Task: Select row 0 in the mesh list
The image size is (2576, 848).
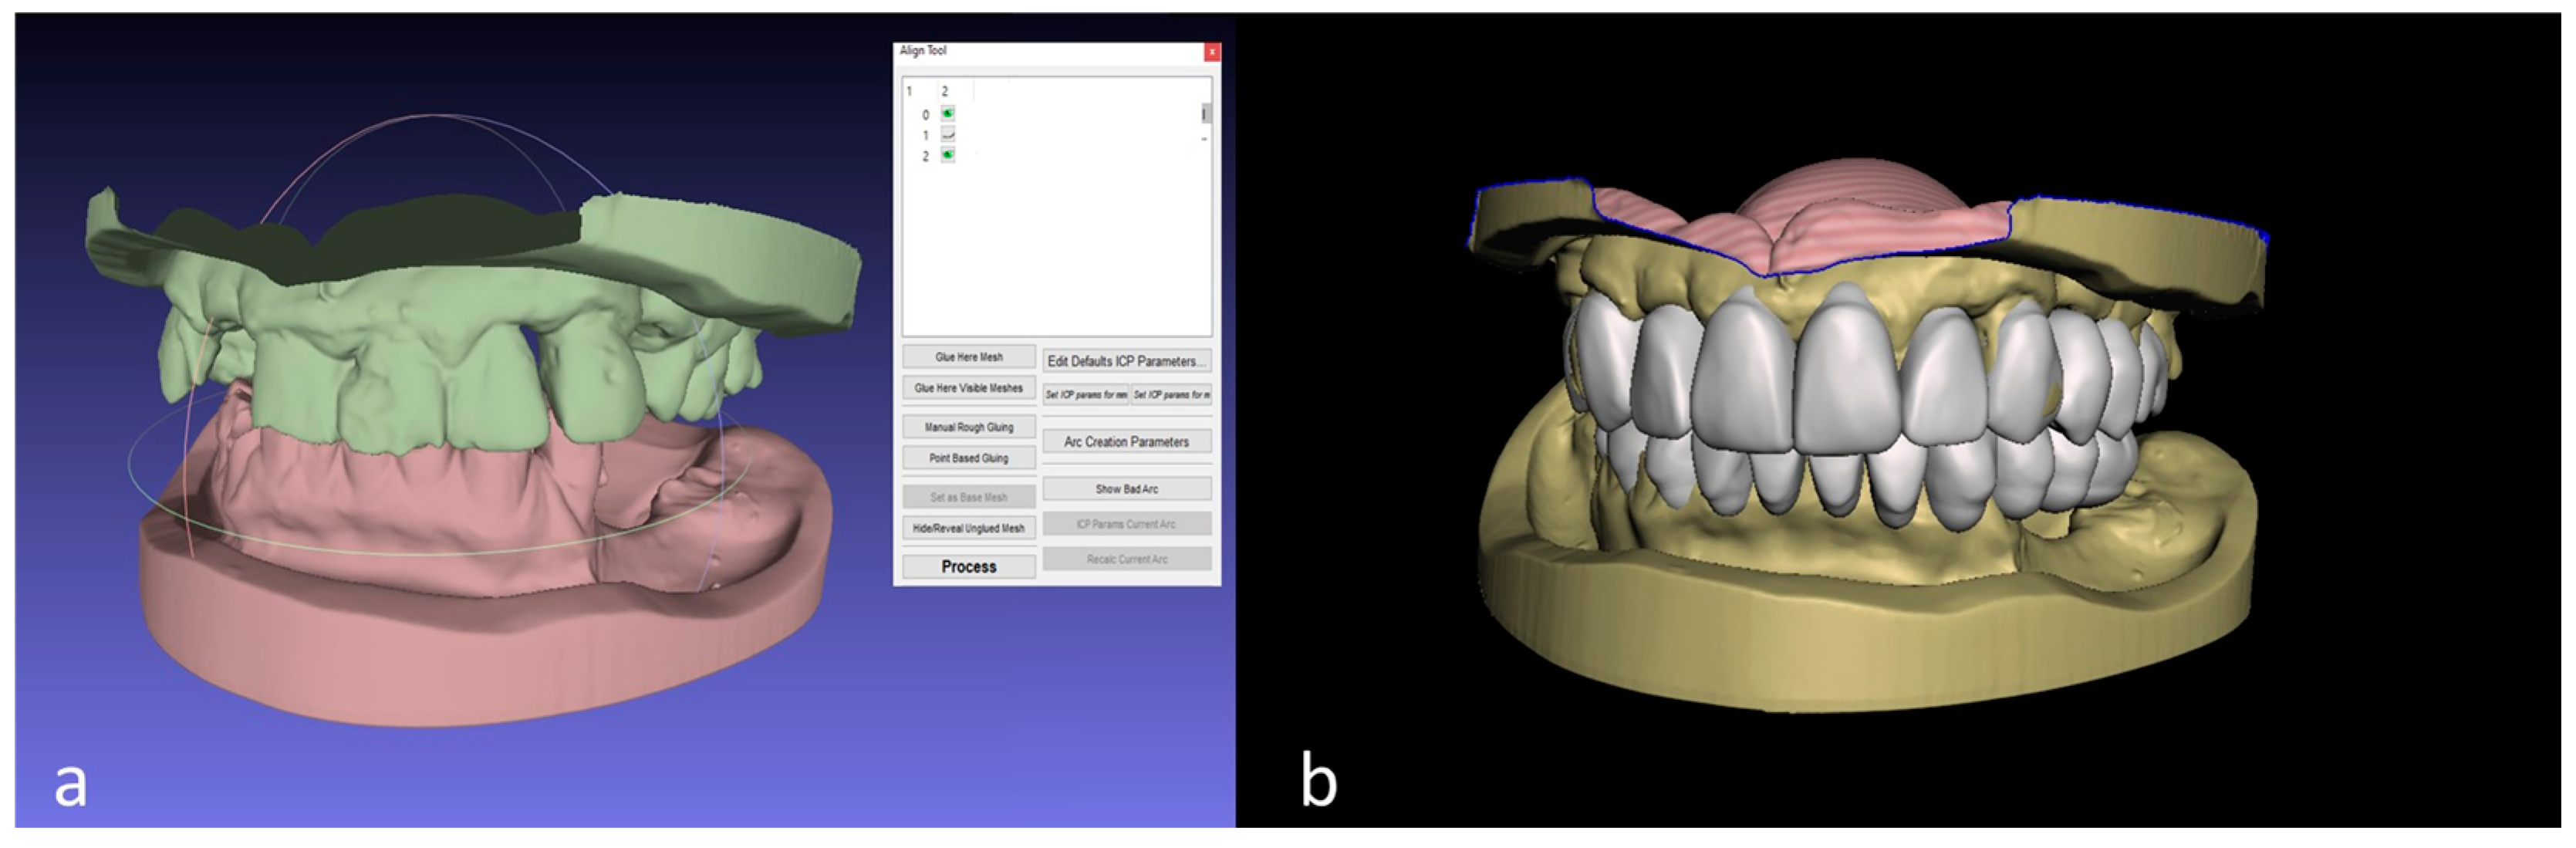Action: [x=926, y=115]
